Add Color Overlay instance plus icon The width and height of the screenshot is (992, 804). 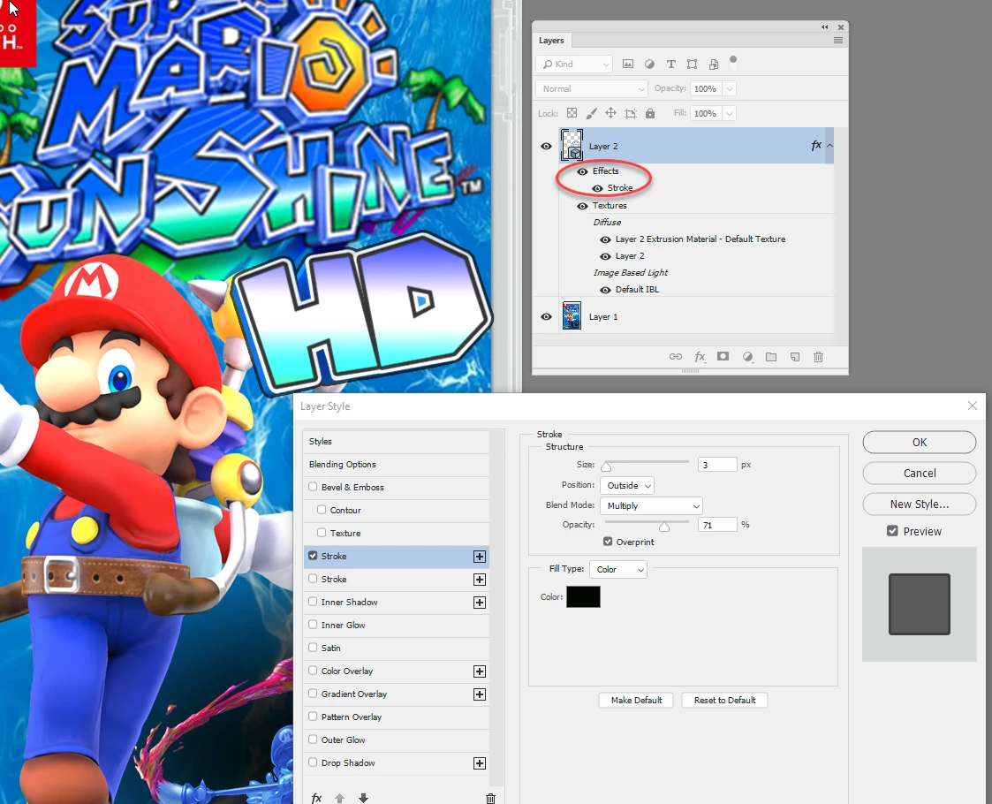pyautogui.click(x=480, y=671)
